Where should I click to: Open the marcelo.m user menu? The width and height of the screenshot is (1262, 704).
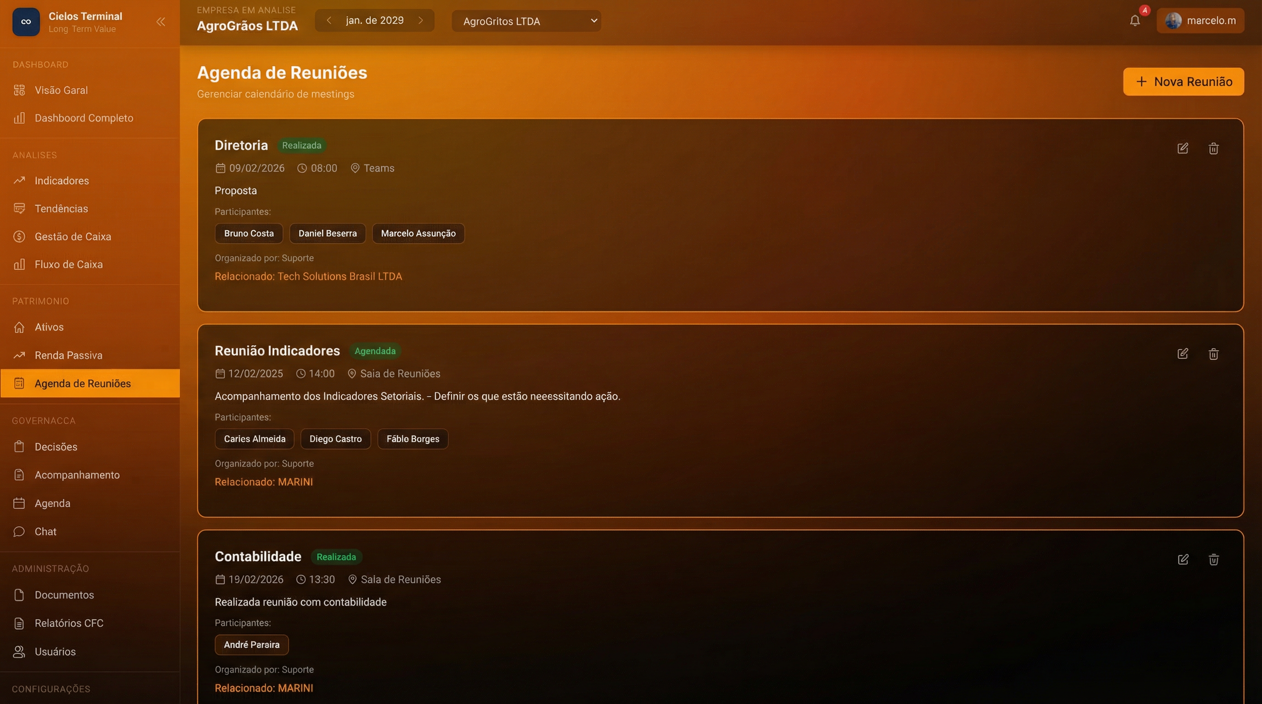click(x=1200, y=21)
